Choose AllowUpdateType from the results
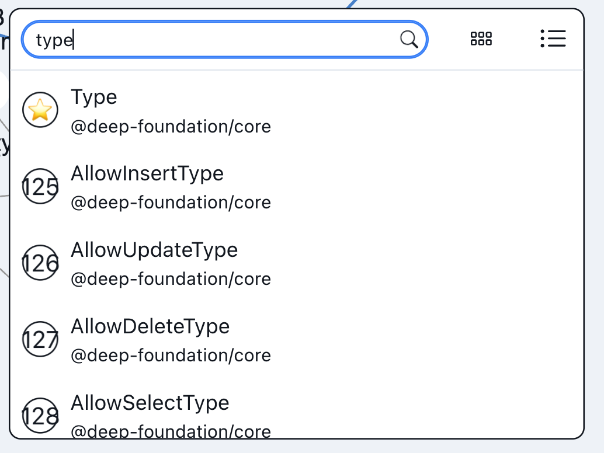 tap(297, 264)
